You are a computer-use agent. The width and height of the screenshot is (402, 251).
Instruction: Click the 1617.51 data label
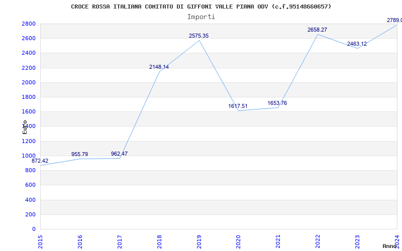[238, 106]
